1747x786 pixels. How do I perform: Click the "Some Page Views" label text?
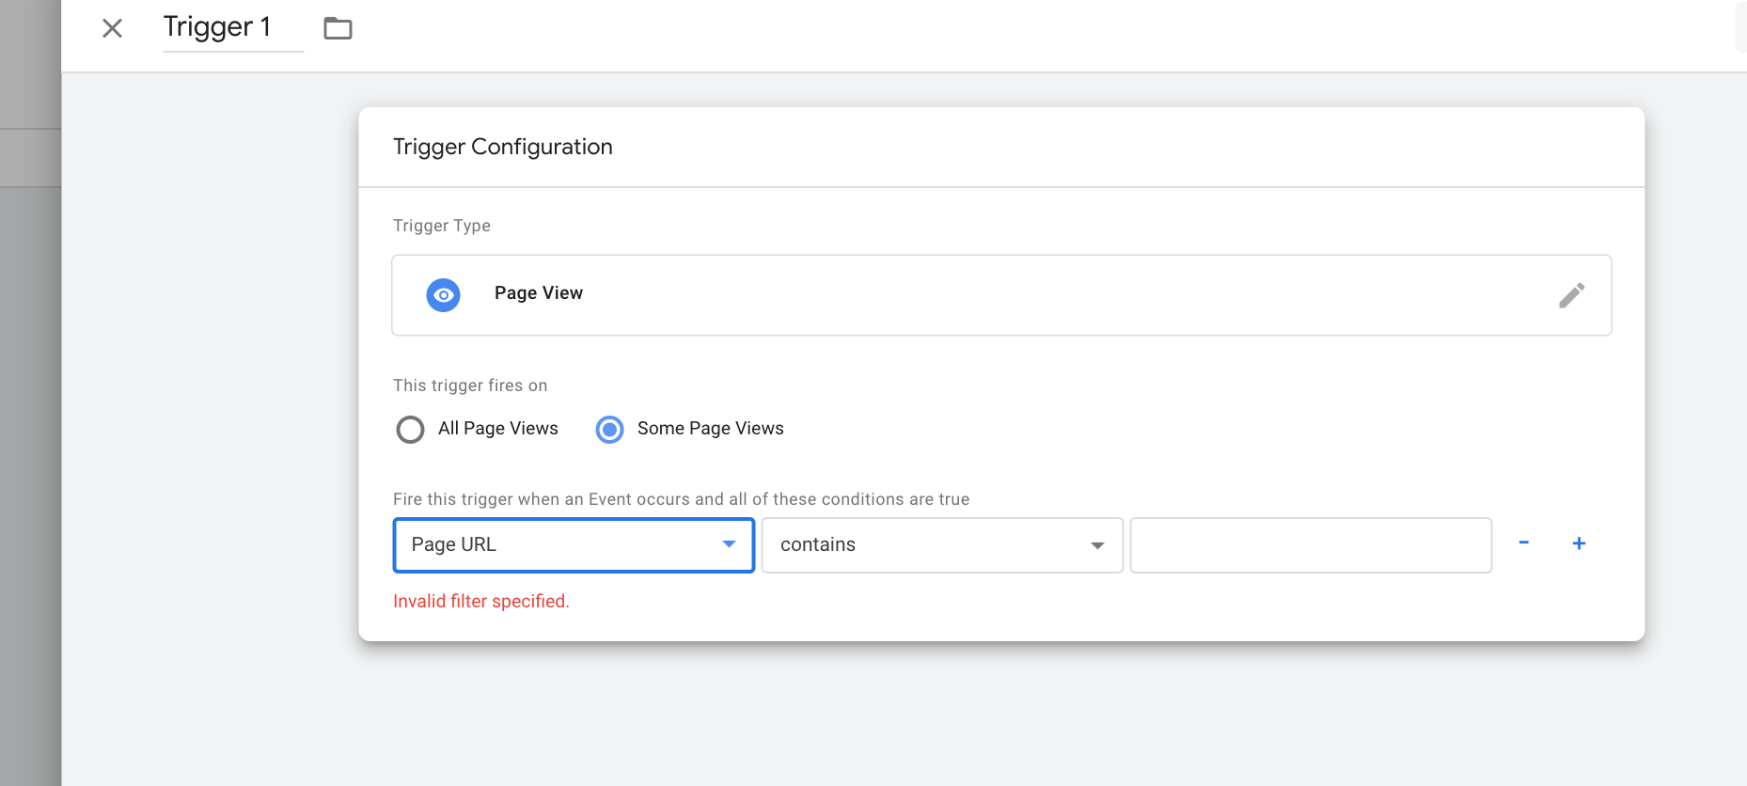tap(710, 429)
